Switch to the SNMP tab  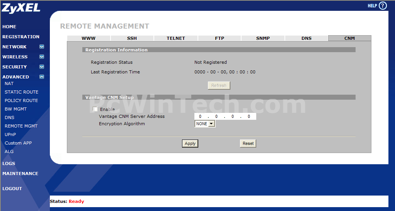tap(263, 38)
